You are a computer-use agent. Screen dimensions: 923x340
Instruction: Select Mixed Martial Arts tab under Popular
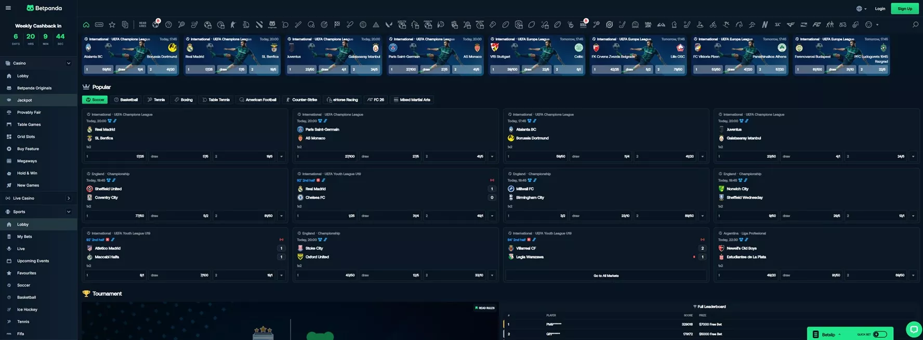tap(412, 100)
